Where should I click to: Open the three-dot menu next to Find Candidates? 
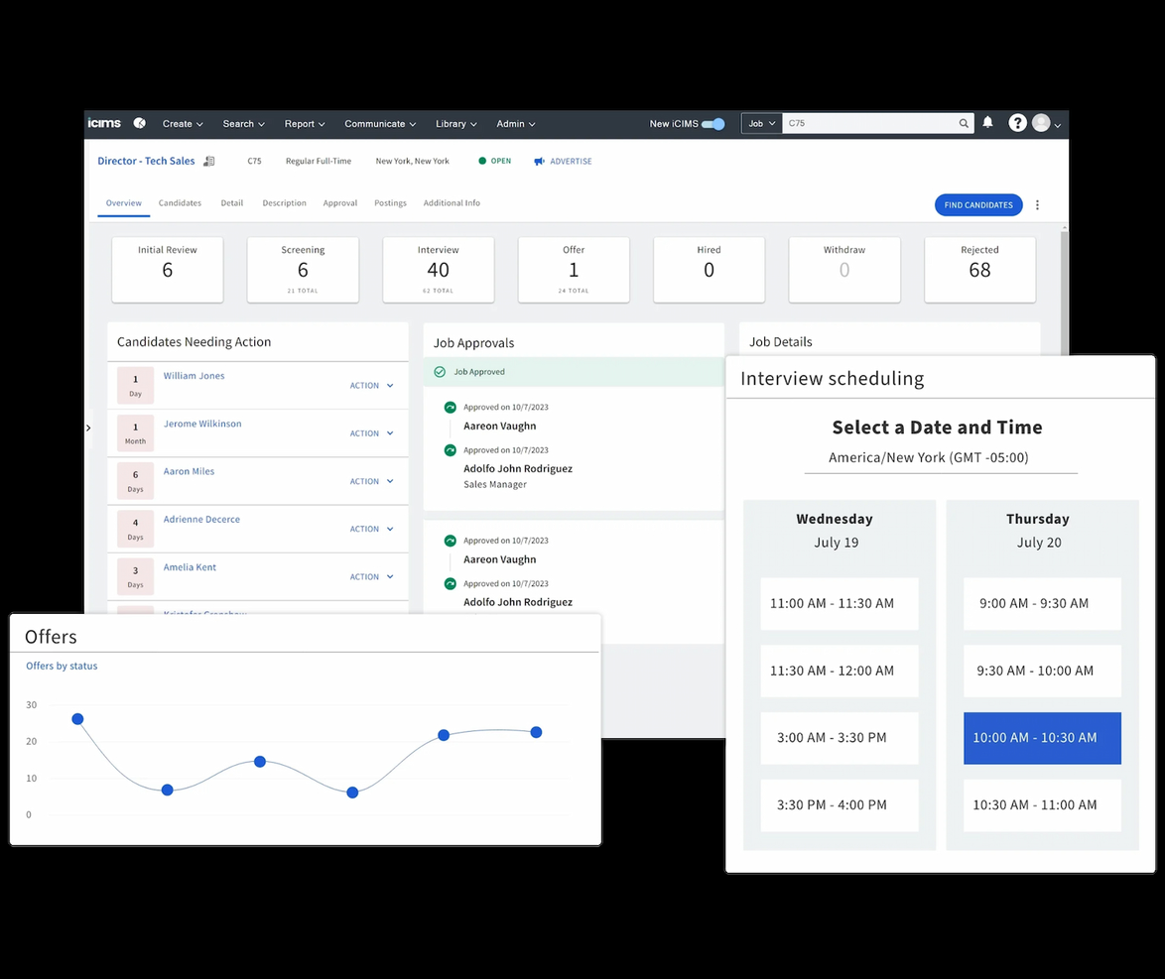tap(1037, 204)
